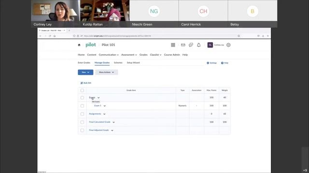Click the home icon beside pilot logo

[x=79, y=45]
